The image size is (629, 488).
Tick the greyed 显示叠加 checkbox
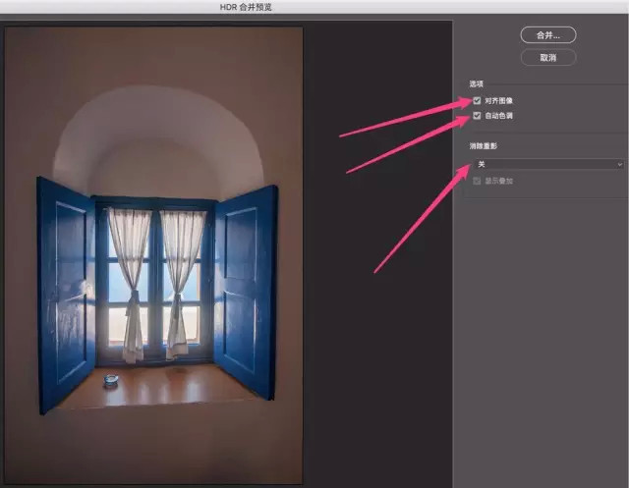(x=477, y=181)
